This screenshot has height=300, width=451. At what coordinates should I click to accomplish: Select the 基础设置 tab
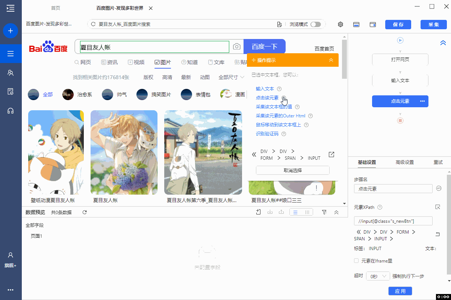(367, 162)
